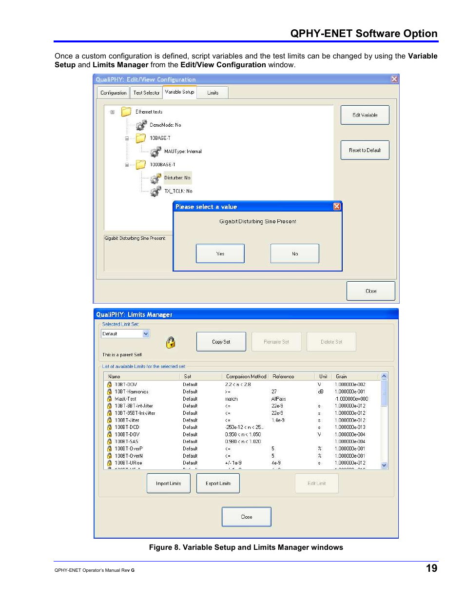Click the Comparison Method column header
This screenshot has height=602, width=465.
(246, 376)
